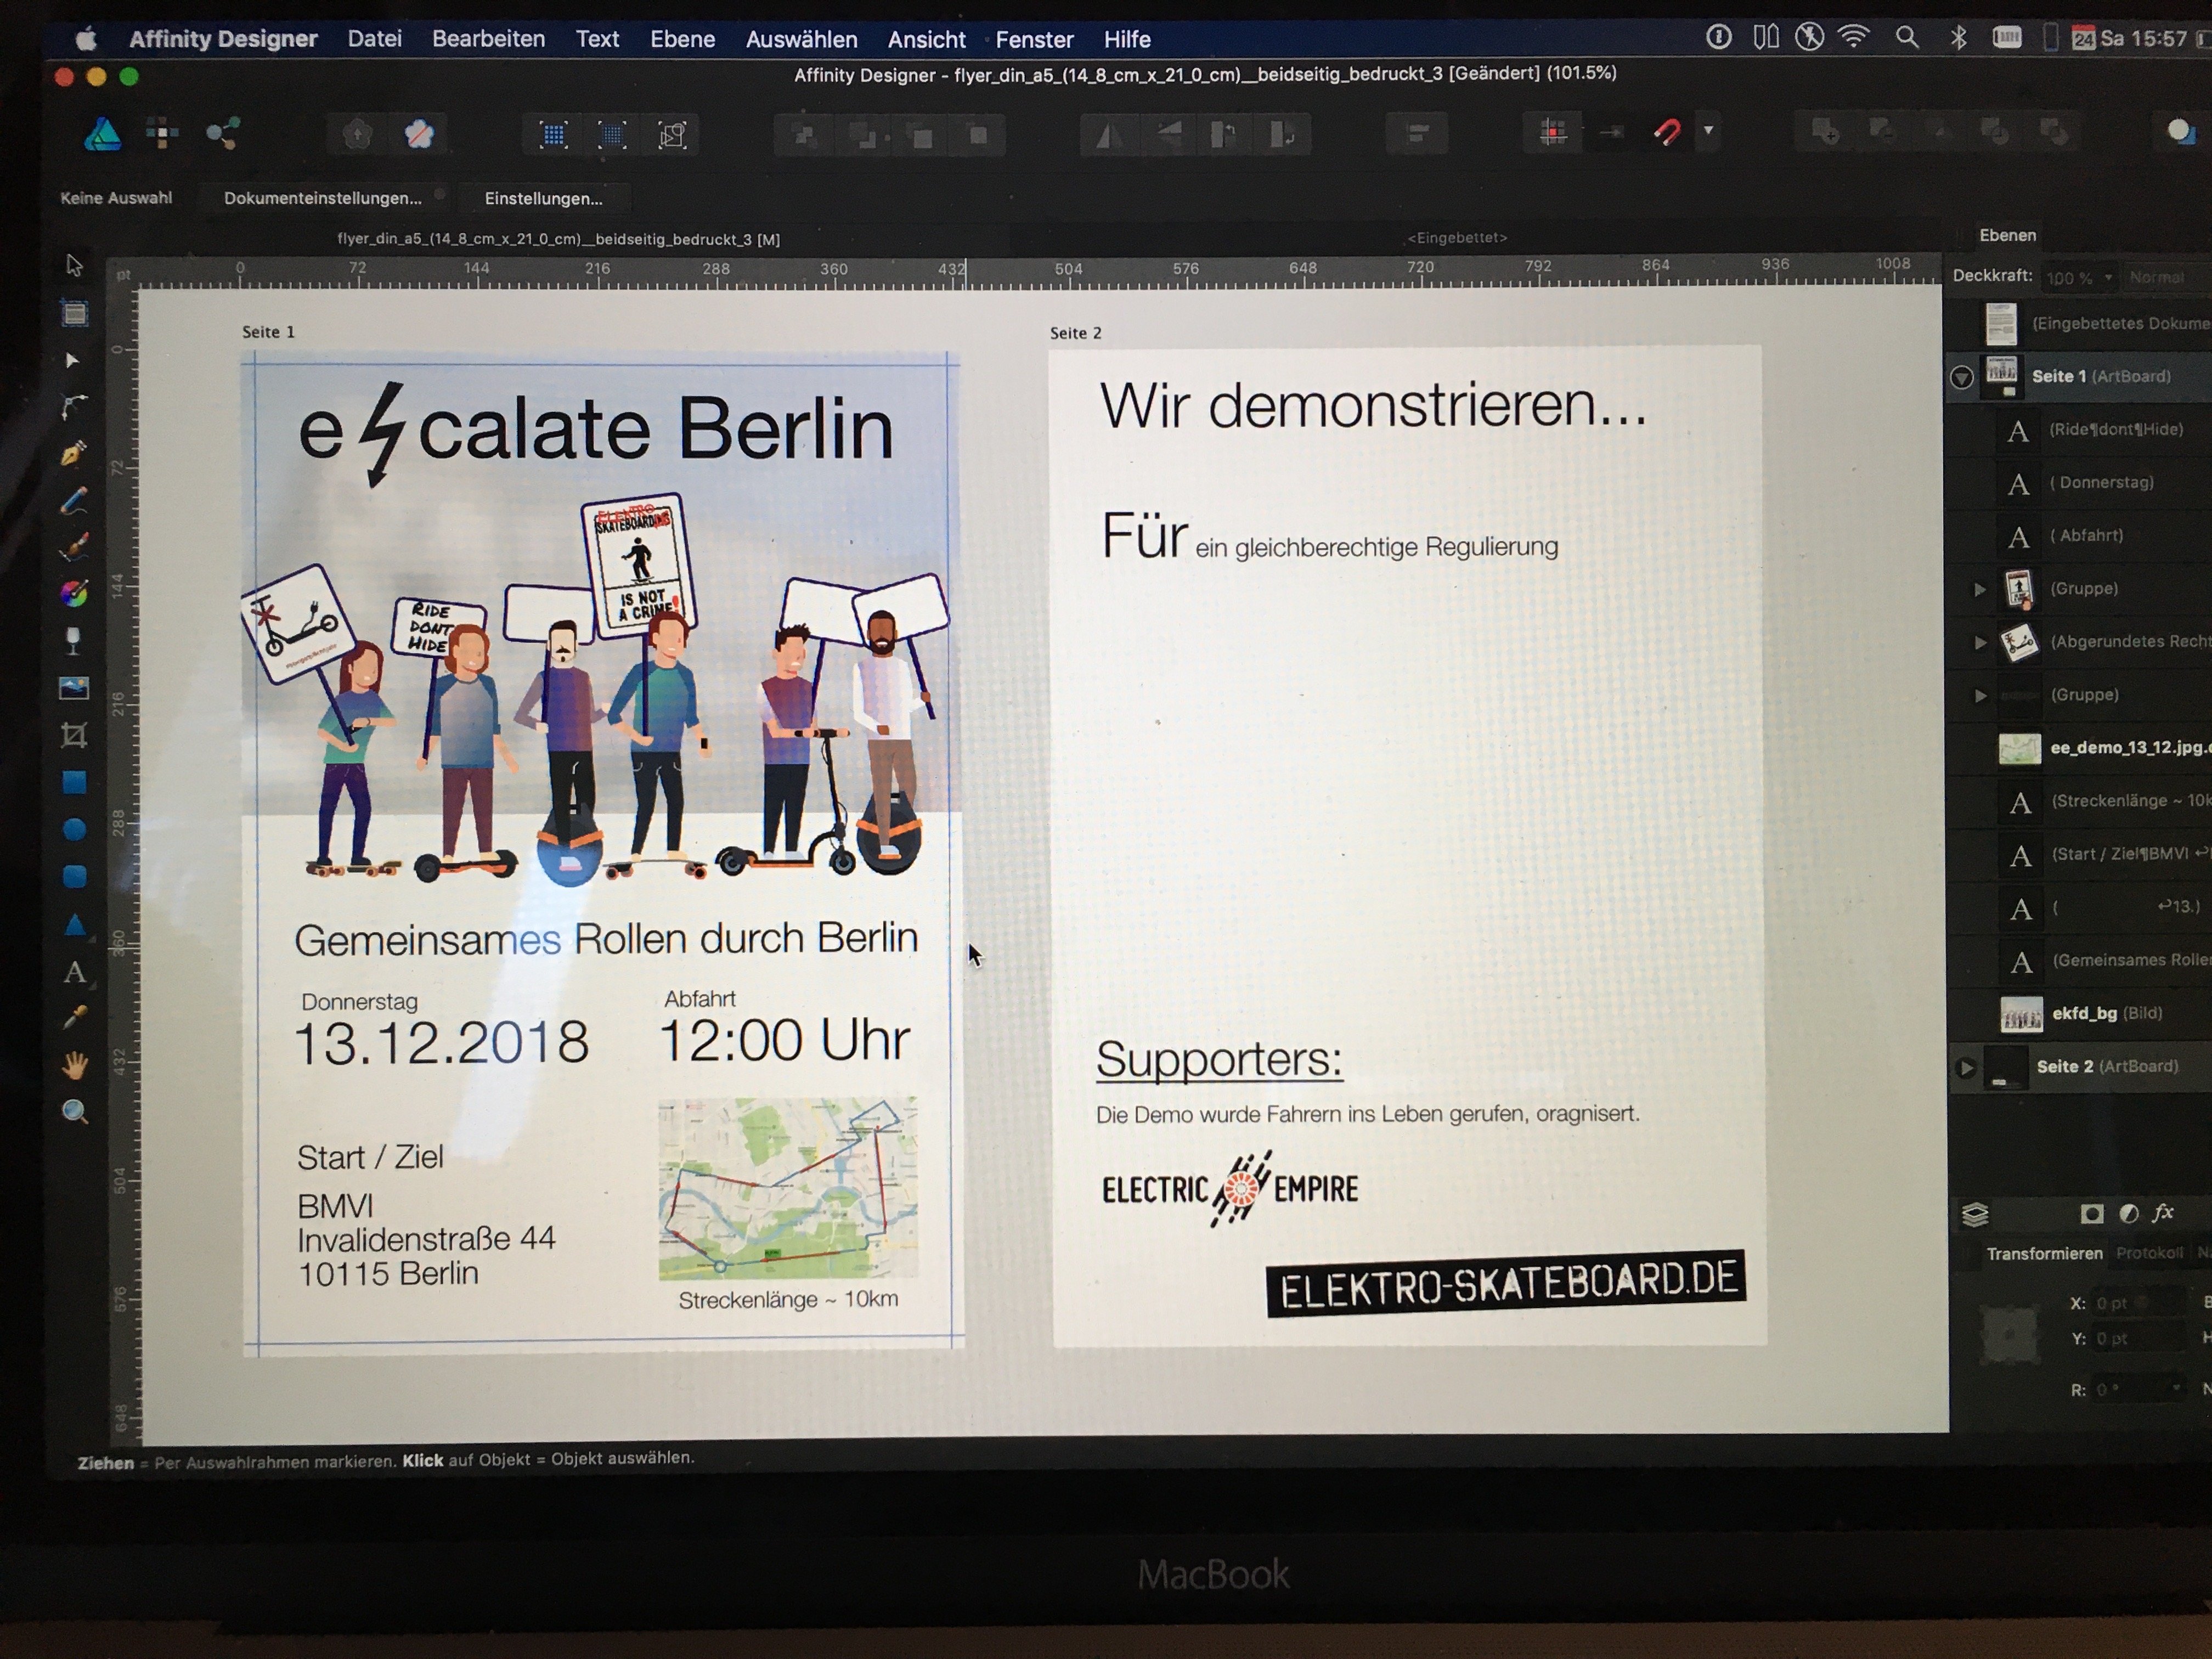Toggle Force Pixel Alignment button
Image resolution: width=2212 pixels, height=1659 pixels.
click(x=1552, y=132)
